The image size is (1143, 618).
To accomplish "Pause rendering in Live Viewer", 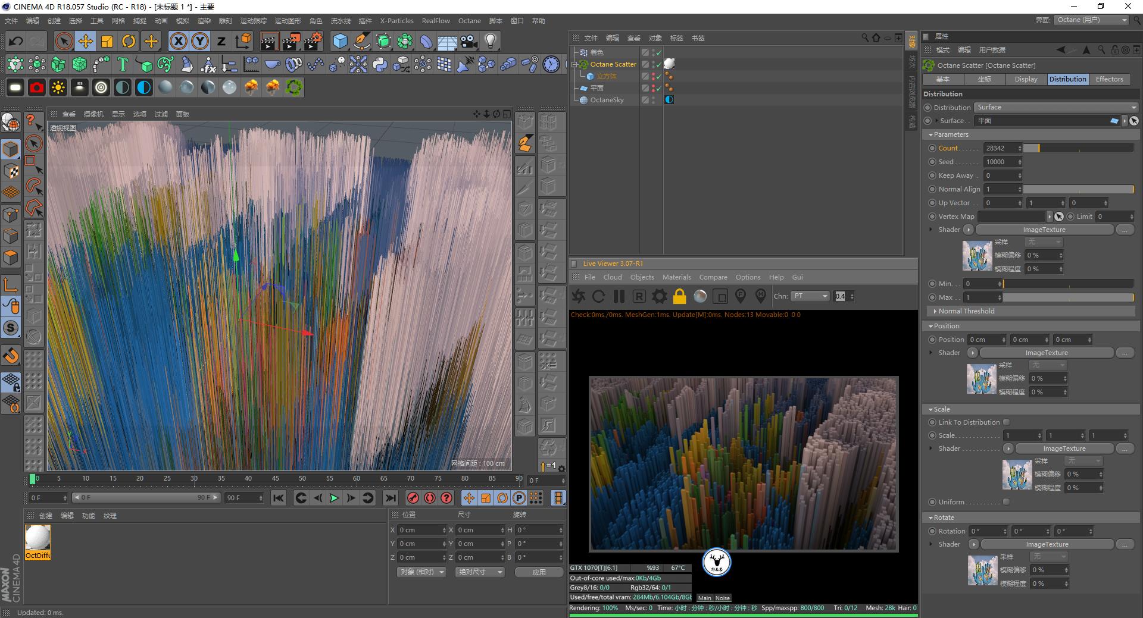I will tap(619, 296).
